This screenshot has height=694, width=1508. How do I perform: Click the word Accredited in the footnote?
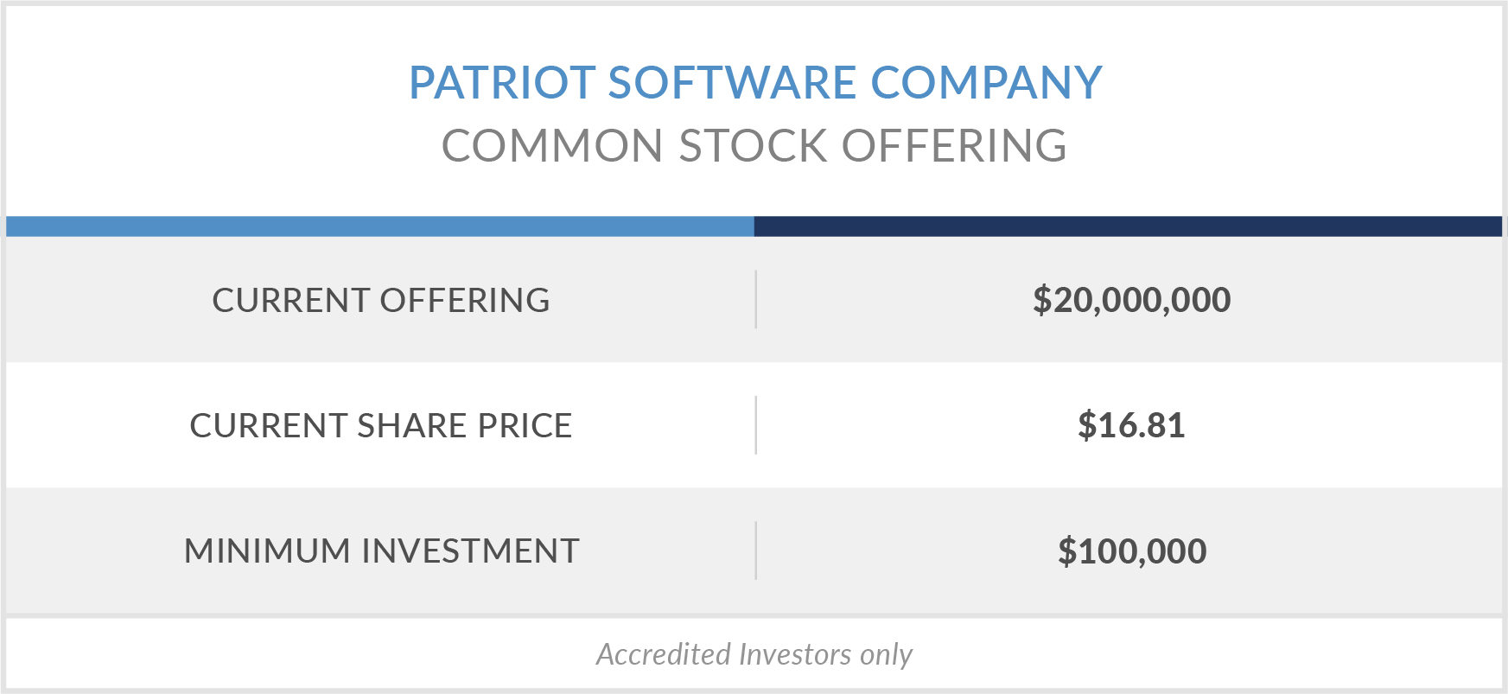[x=663, y=654]
